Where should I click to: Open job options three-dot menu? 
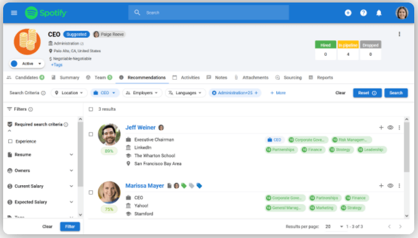(399, 34)
